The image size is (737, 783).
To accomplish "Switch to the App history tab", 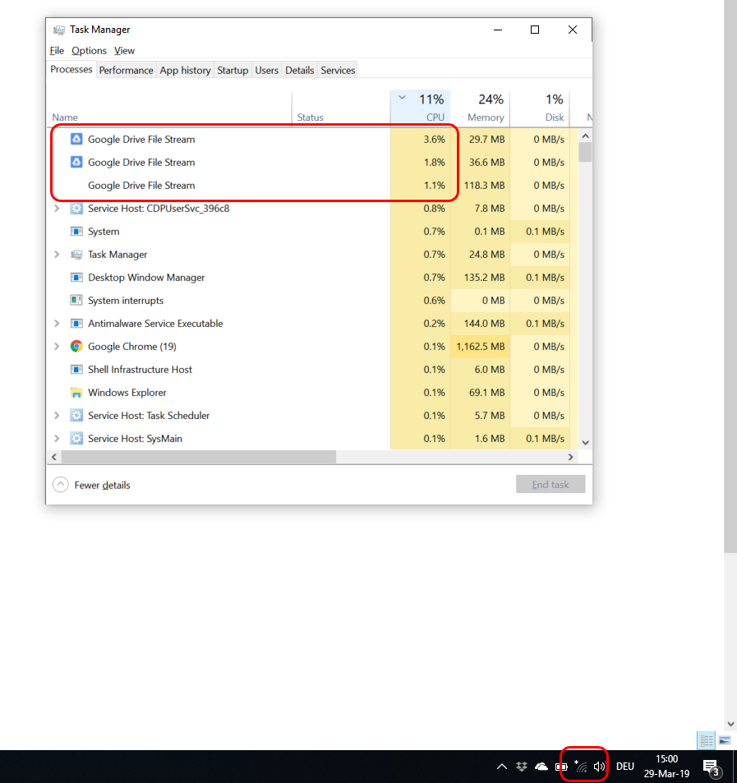I will point(185,71).
